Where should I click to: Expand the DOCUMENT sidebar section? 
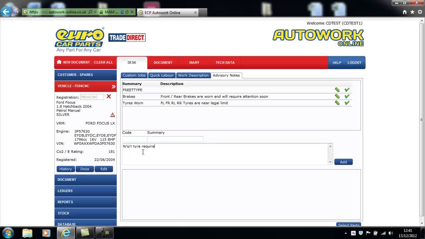click(86, 180)
